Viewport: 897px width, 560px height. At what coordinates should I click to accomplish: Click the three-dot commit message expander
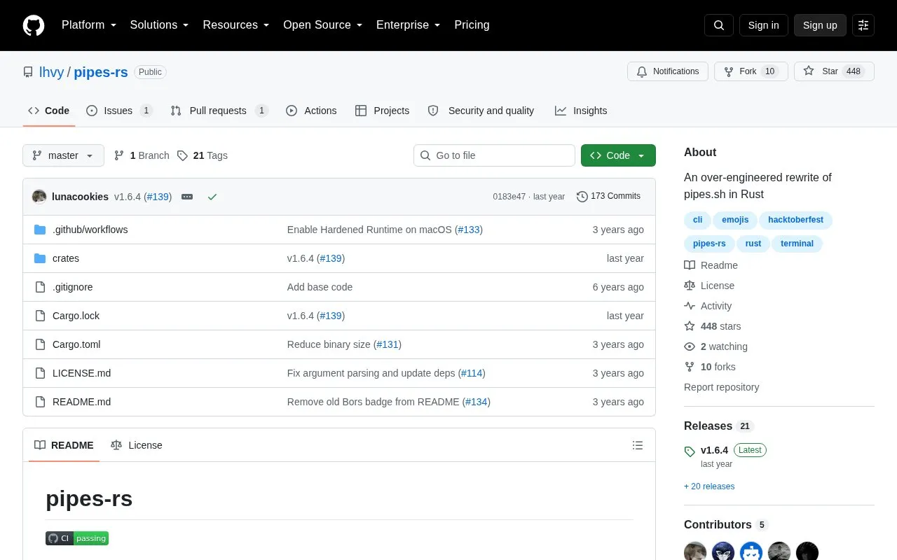pos(187,197)
